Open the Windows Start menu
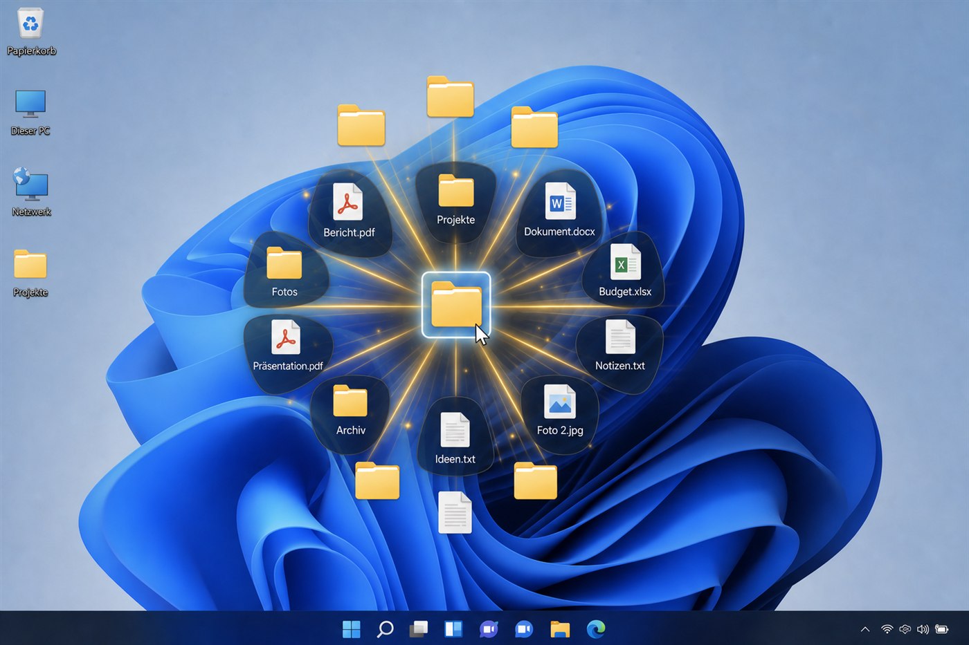The image size is (969, 645). [x=352, y=629]
